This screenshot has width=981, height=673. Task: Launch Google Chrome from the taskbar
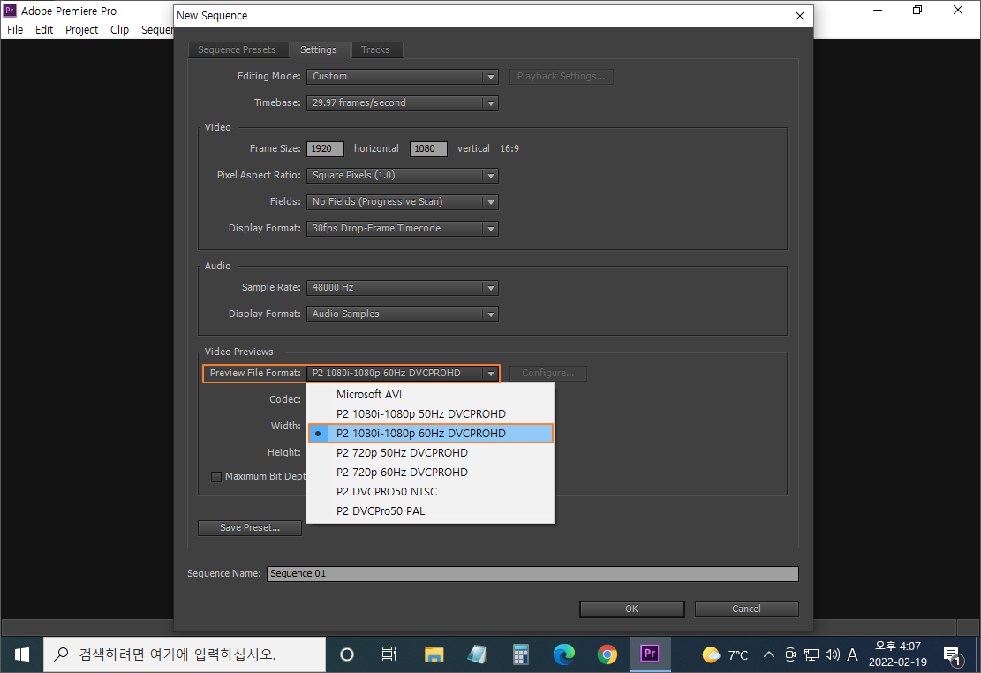(607, 654)
